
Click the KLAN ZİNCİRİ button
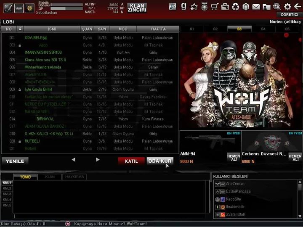point(137,8)
